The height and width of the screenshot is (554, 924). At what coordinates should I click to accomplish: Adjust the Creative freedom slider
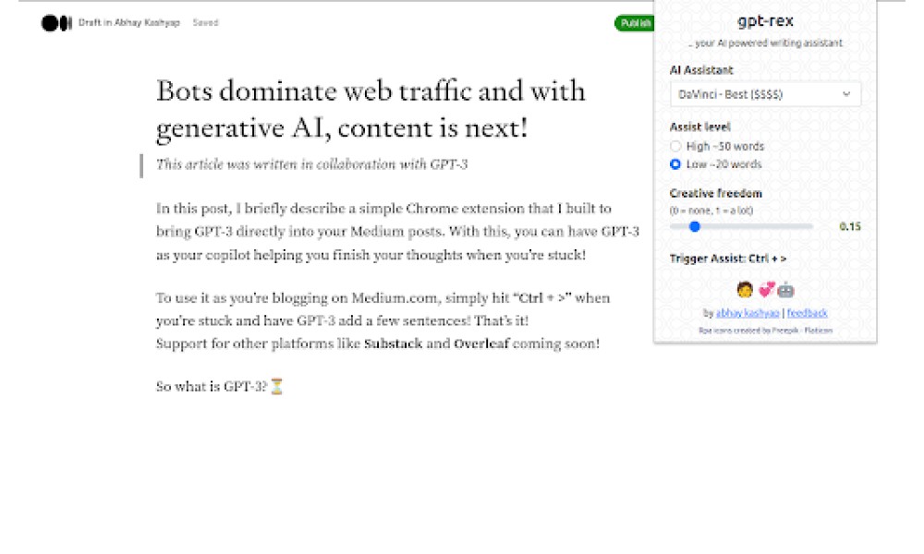tap(741, 226)
